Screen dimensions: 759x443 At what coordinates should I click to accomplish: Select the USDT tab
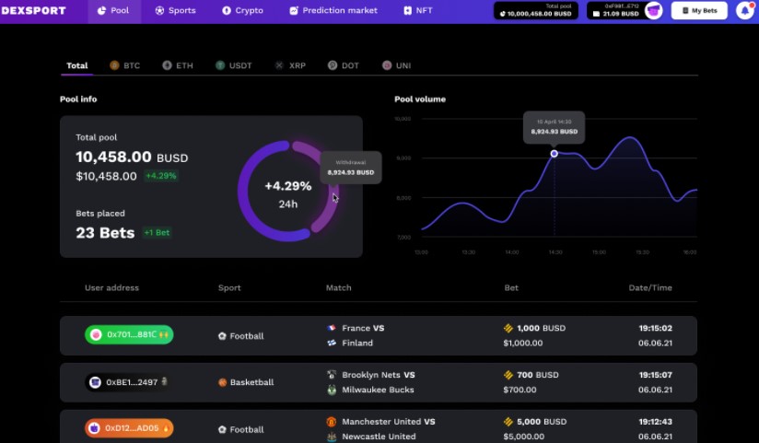click(234, 65)
